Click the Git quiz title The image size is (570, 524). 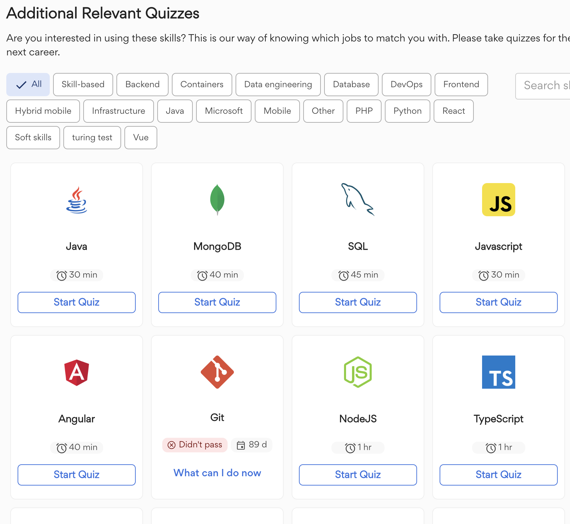[x=217, y=418]
